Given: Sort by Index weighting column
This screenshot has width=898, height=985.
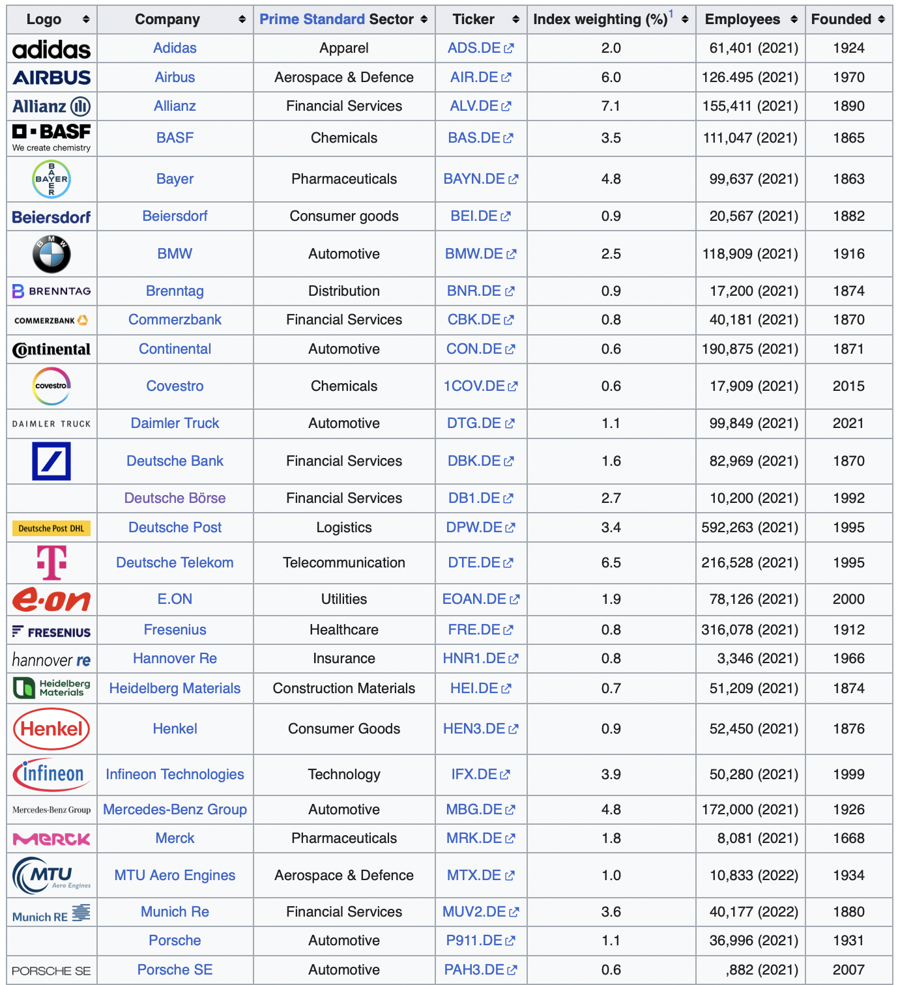Looking at the screenshot, I should click(685, 20).
